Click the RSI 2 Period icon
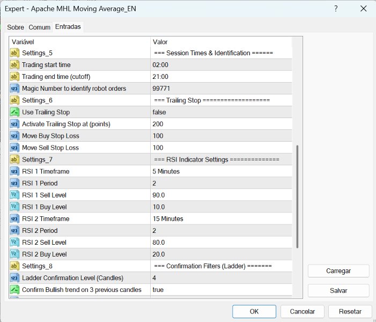Viewport: 376px width, 322px height. [14, 231]
